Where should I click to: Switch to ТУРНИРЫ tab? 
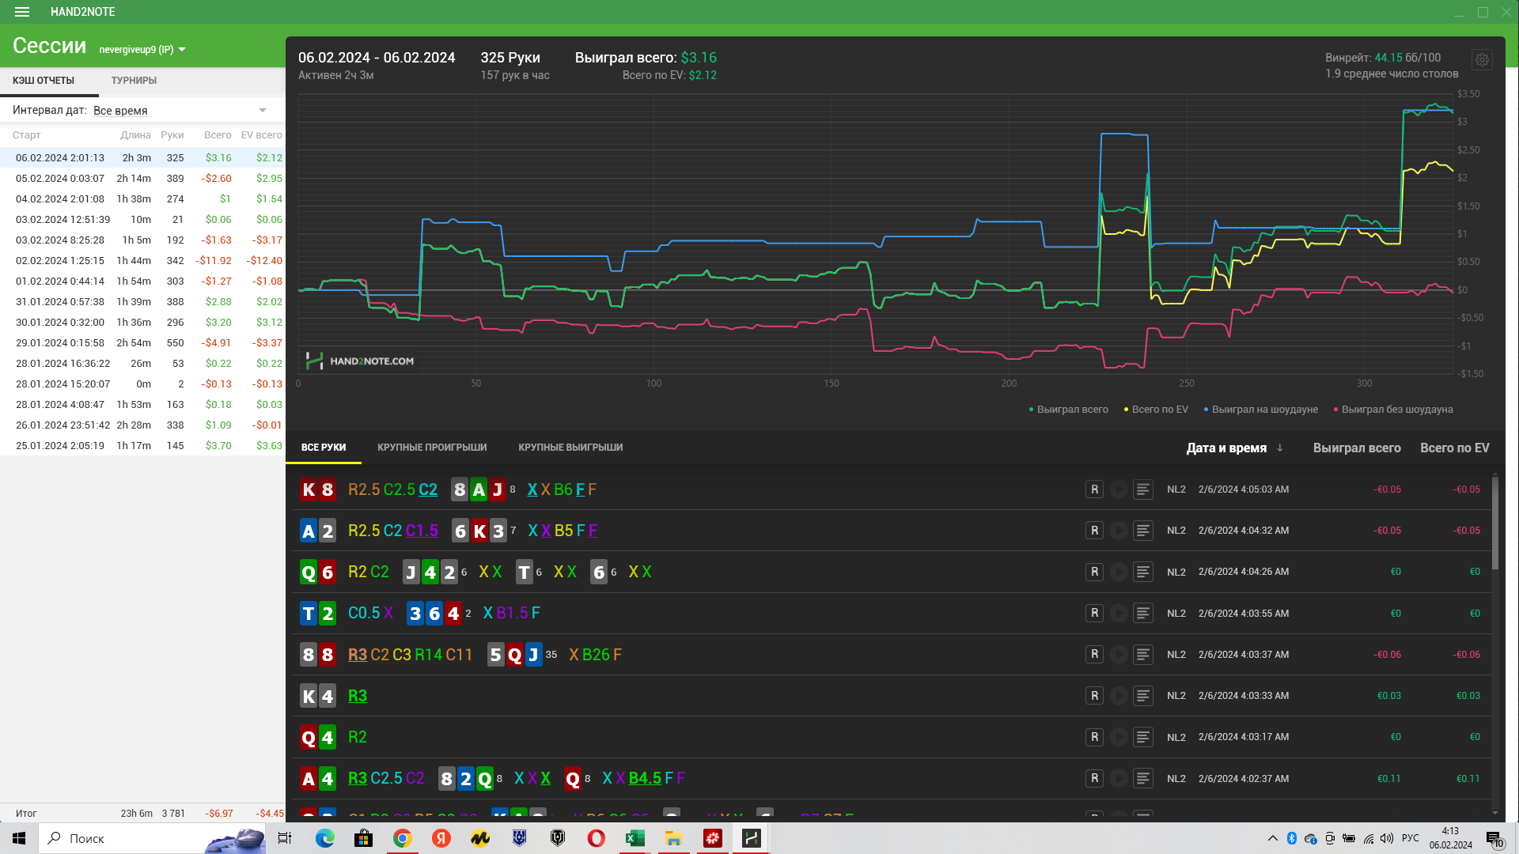(134, 81)
